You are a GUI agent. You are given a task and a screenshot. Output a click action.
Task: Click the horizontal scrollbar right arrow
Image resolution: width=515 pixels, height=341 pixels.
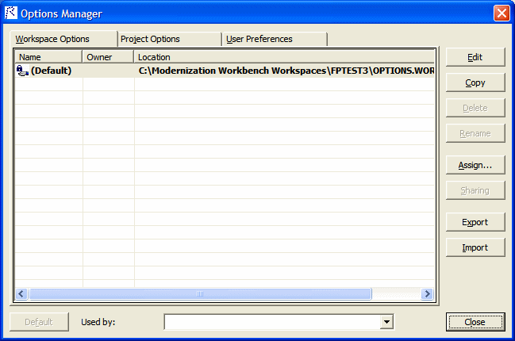427,293
